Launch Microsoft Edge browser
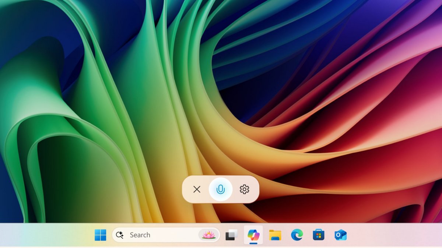This screenshot has width=442, height=248. (297, 235)
